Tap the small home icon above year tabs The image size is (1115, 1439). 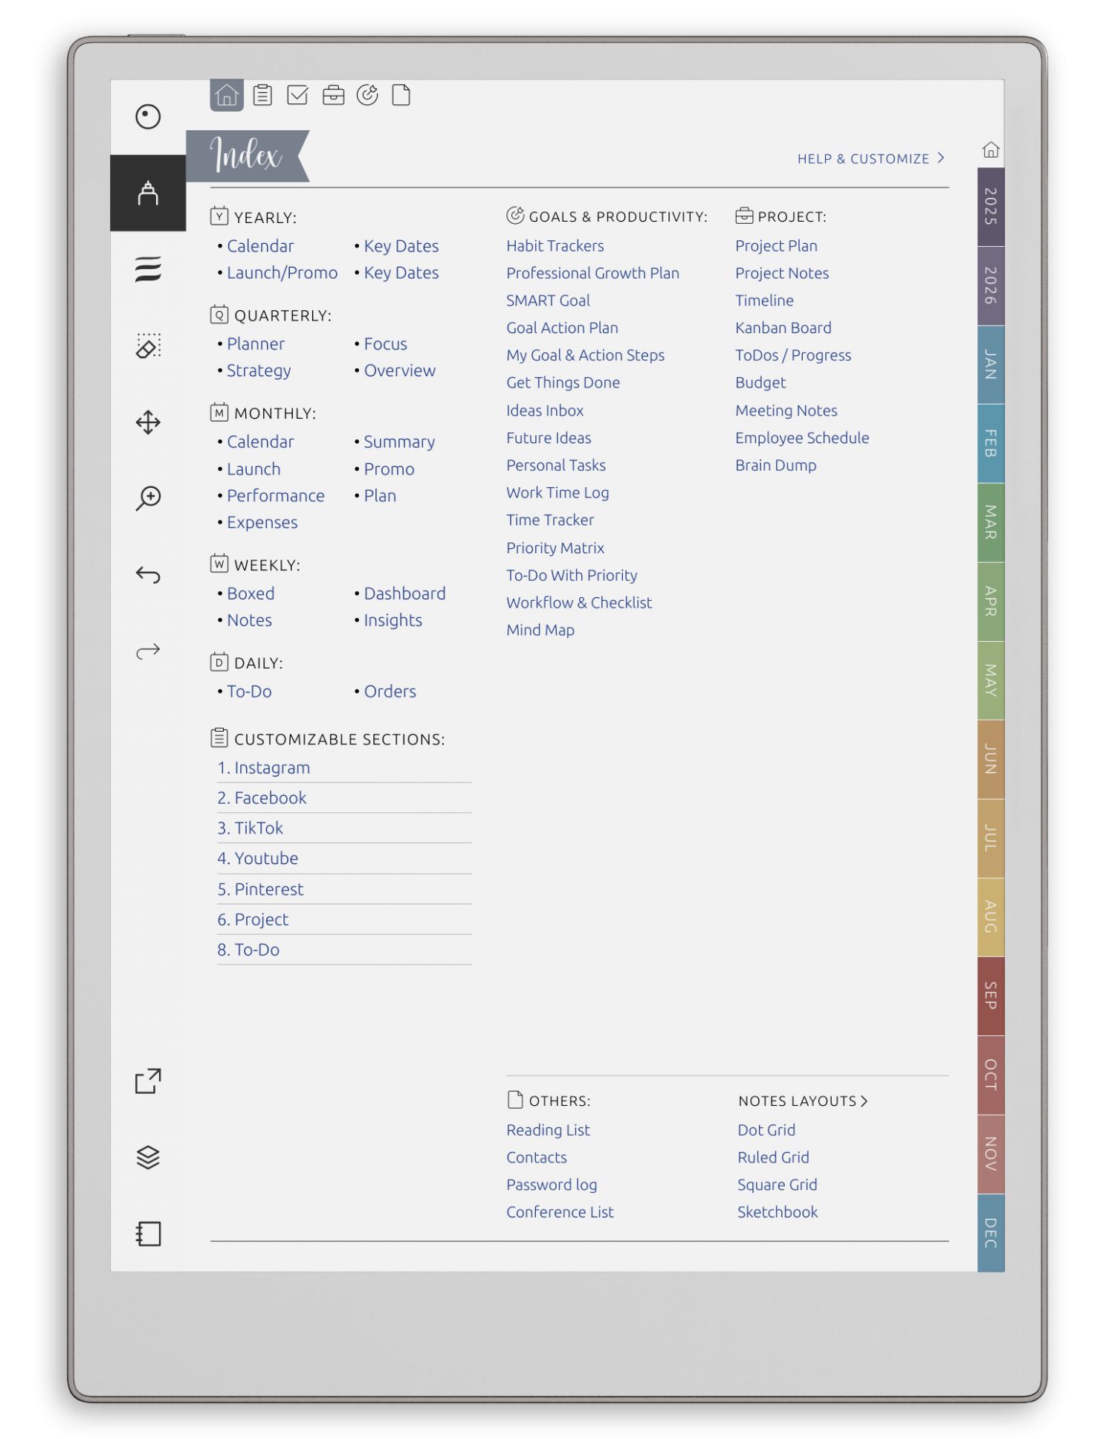click(991, 150)
